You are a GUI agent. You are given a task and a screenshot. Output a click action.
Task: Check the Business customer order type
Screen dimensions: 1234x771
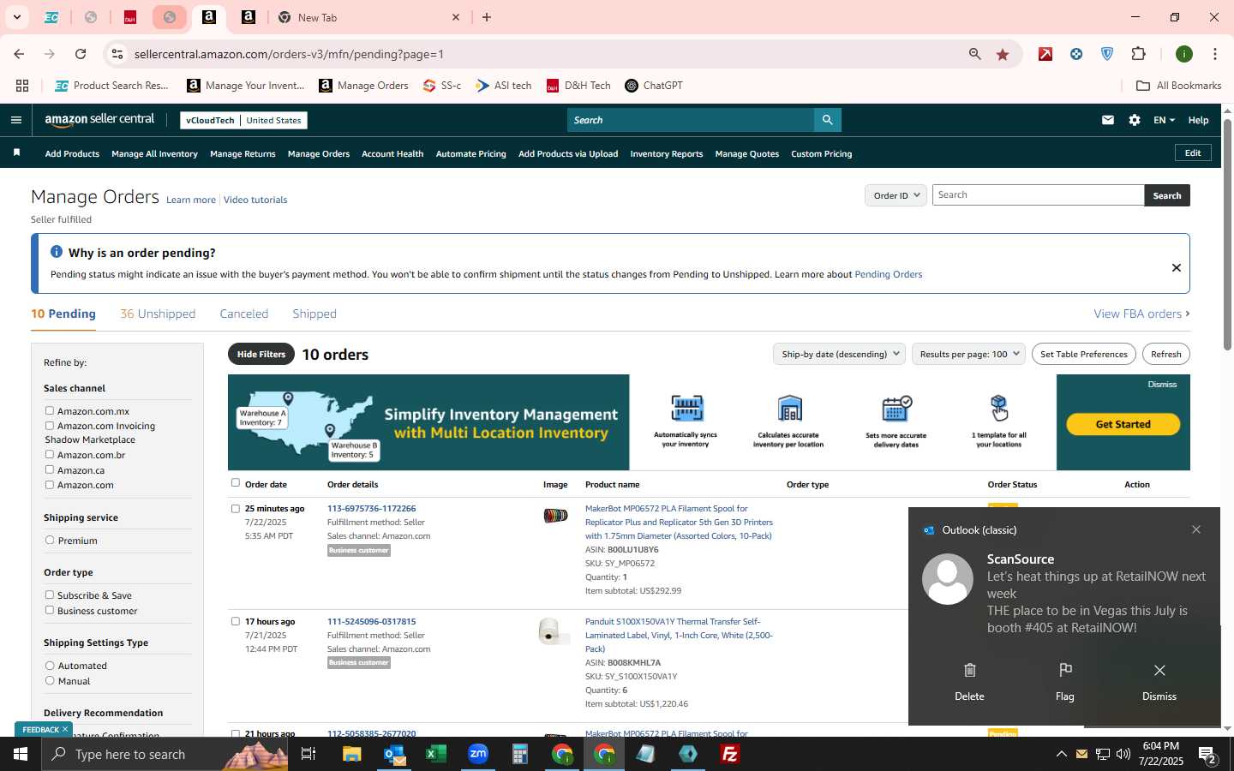[50, 611]
